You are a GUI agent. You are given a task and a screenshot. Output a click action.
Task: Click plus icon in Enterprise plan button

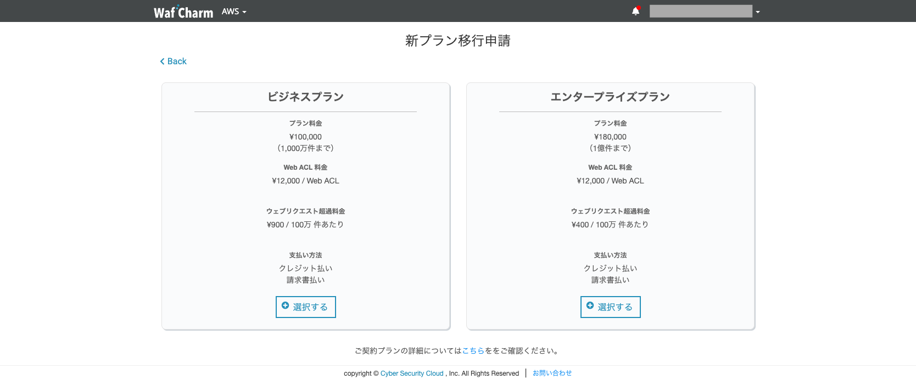pos(590,306)
